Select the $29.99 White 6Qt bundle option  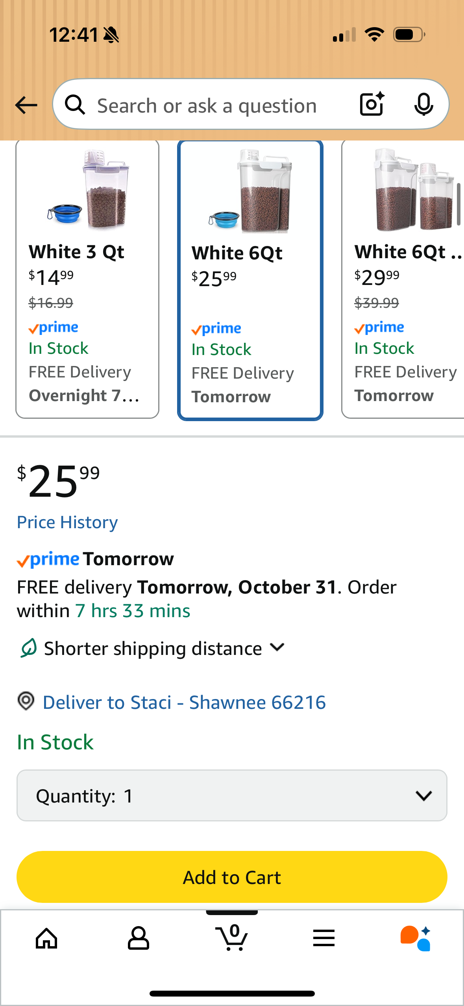403,279
